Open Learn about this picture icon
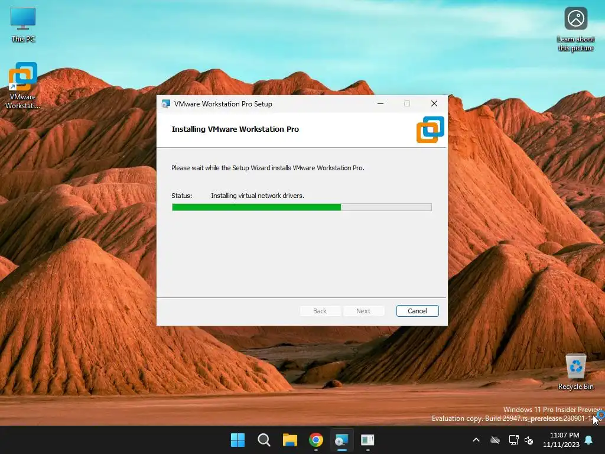The width and height of the screenshot is (605, 454). [575, 29]
